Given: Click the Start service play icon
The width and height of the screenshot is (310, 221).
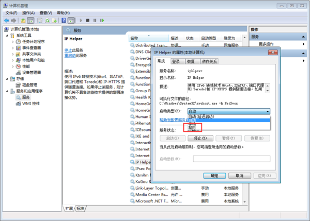Looking at the screenshot, I should click(x=81, y=20).
